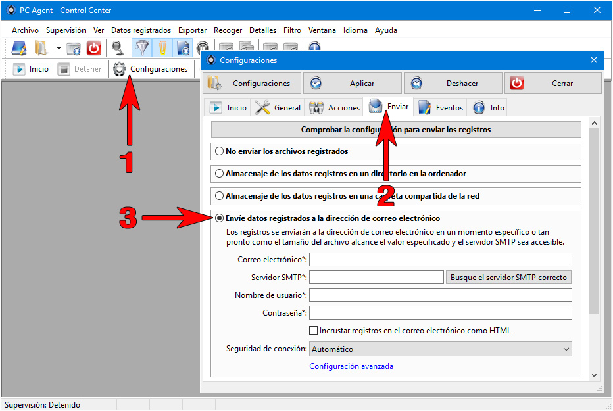
Task: Click Inicio play button in main toolbar
Action: tap(31, 69)
